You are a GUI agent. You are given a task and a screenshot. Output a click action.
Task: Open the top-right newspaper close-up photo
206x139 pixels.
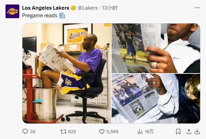pyautogui.click(x=156, y=48)
